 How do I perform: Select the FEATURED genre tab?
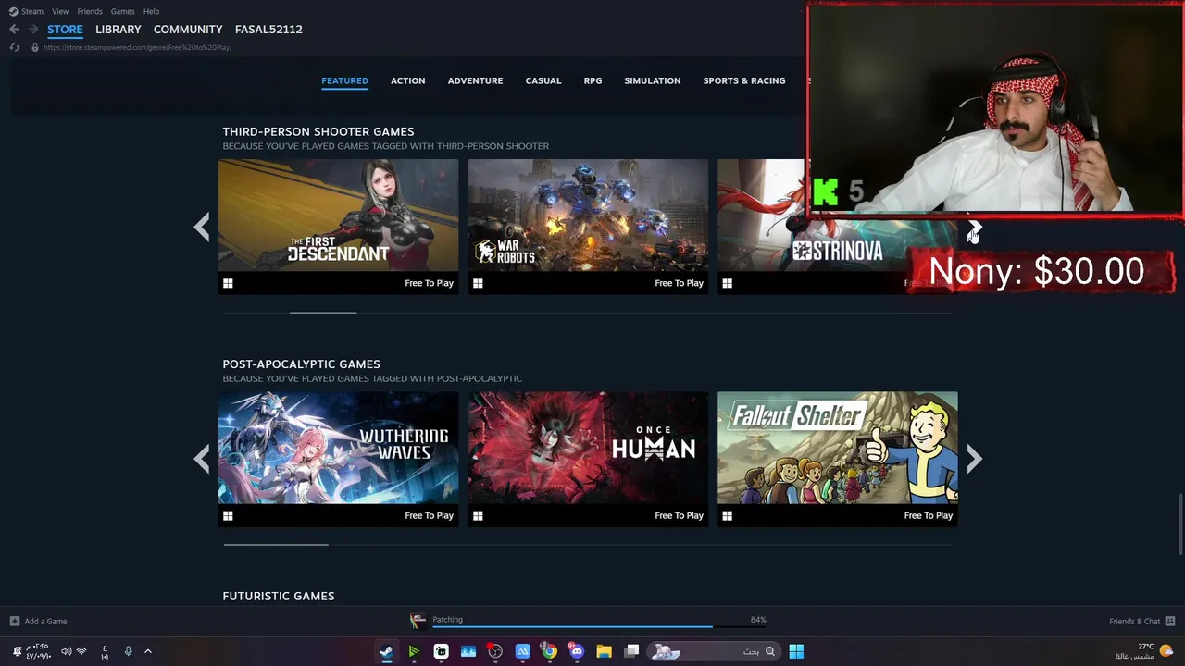pyautogui.click(x=344, y=80)
